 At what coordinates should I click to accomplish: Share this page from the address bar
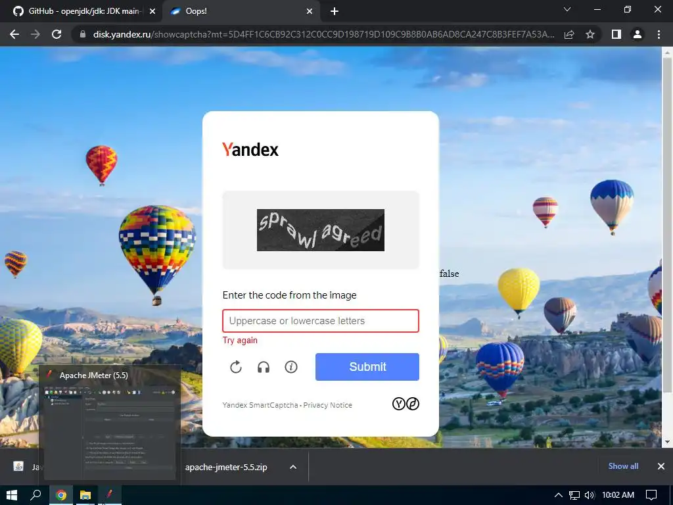[x=569, y=34]
